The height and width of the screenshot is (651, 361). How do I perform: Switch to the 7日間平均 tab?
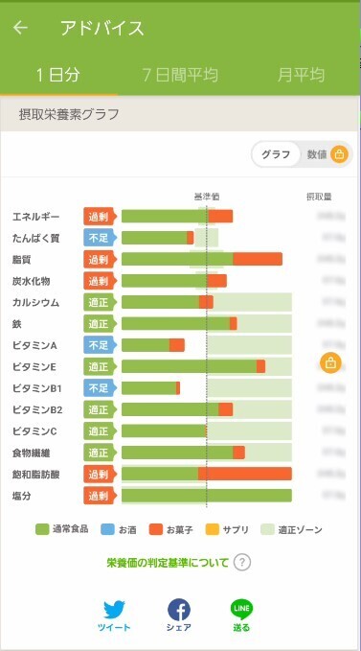(x=180, y=75)
